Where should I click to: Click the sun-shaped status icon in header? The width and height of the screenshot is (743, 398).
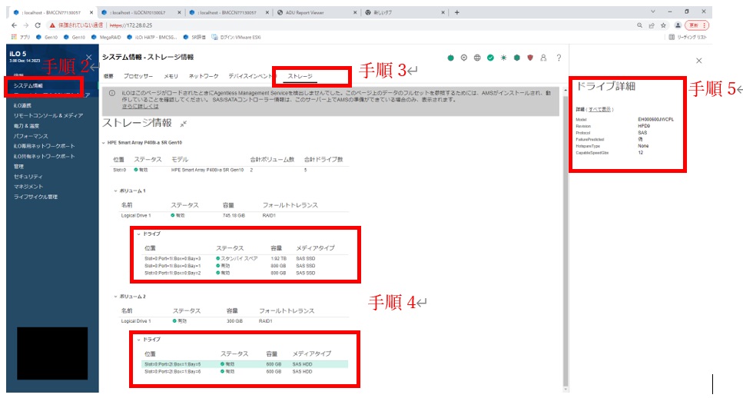pos(504,58)
